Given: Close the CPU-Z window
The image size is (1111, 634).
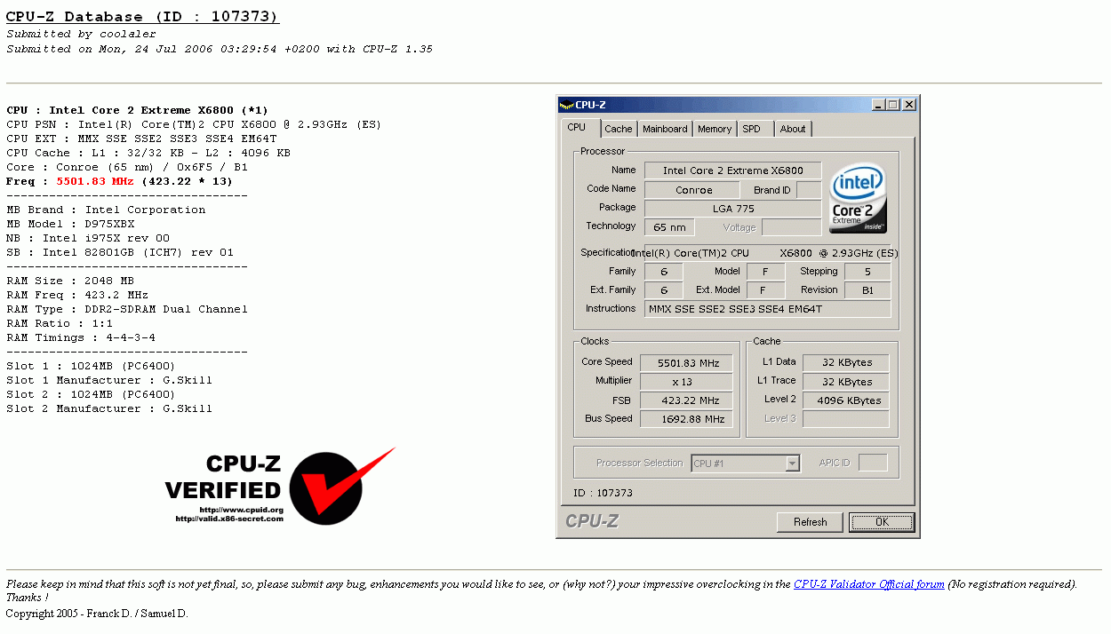Looking at the screenshot, I should pyautogui.click(x=908, y=105).
